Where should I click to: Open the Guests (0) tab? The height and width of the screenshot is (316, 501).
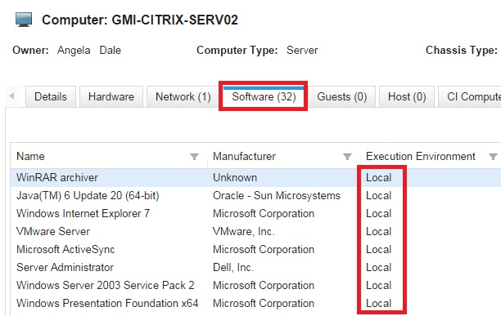(x=342, y=96)
